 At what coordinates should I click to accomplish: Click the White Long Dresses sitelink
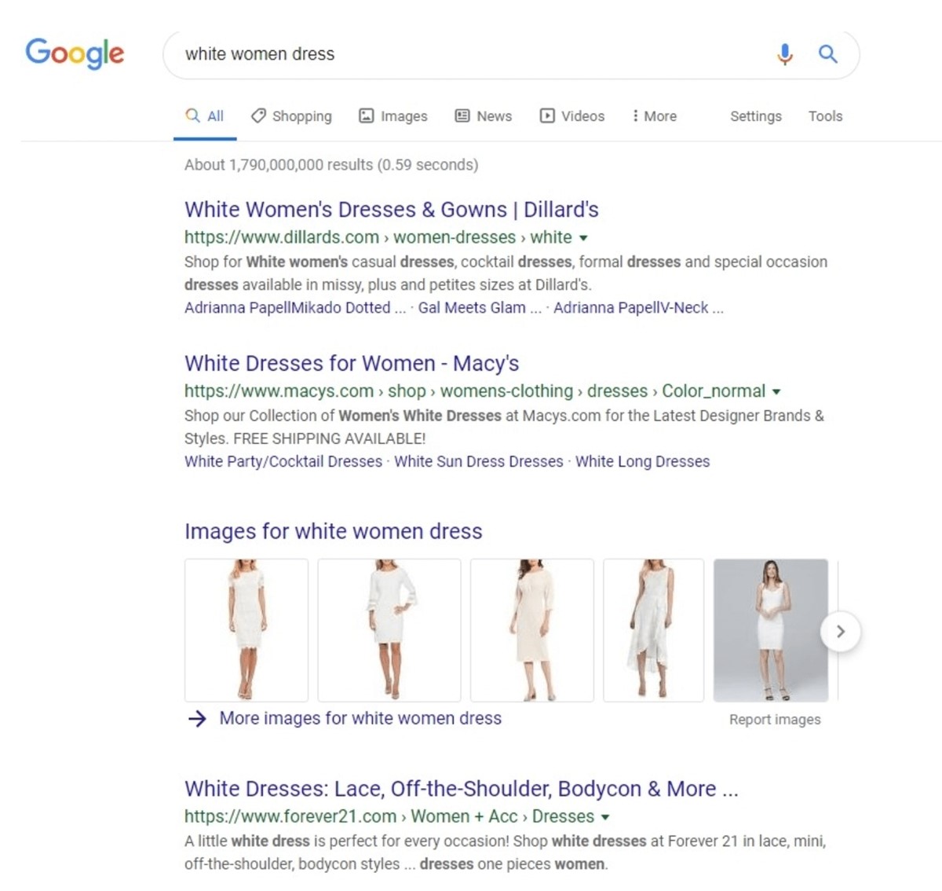tap(642, 462)
